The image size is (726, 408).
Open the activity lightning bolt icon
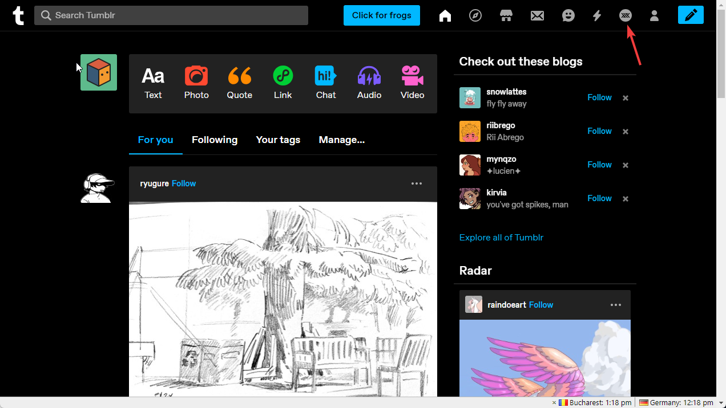(x=597, y=16)
